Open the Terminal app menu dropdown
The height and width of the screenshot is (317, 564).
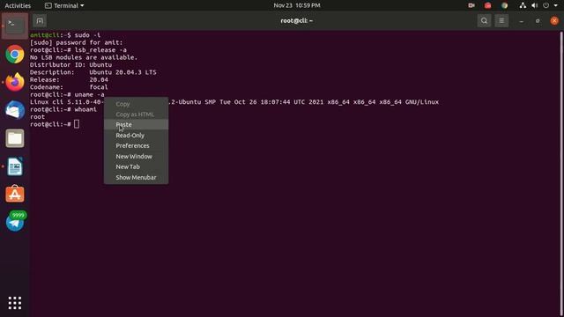click(x=64, y=5)
